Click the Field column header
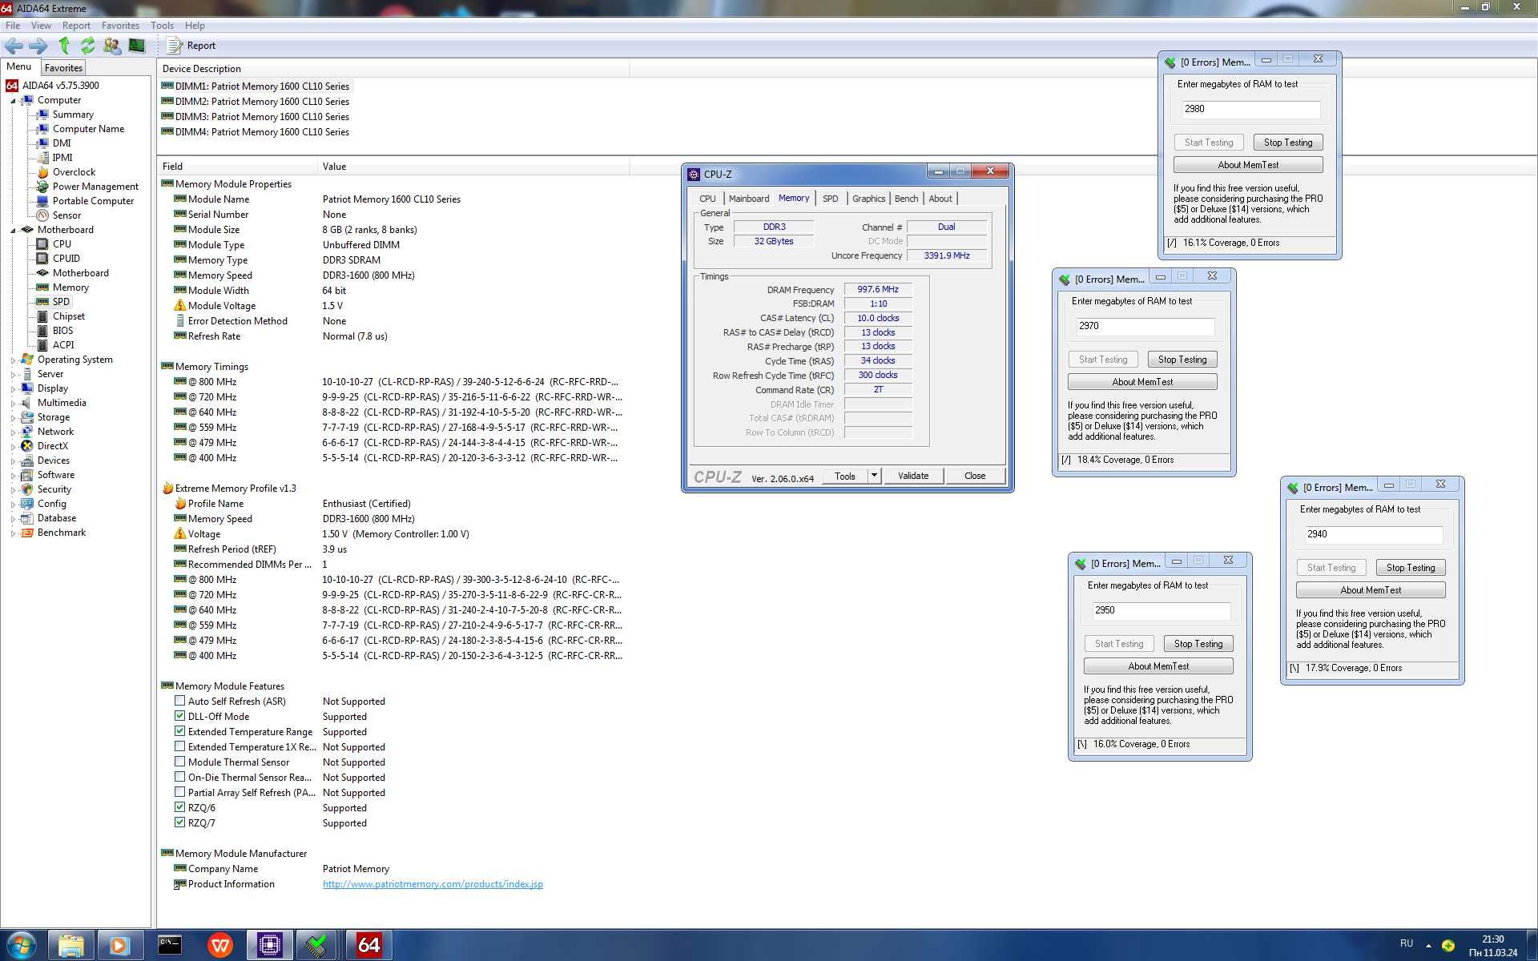1538x961 pixels. coord(238,167)
